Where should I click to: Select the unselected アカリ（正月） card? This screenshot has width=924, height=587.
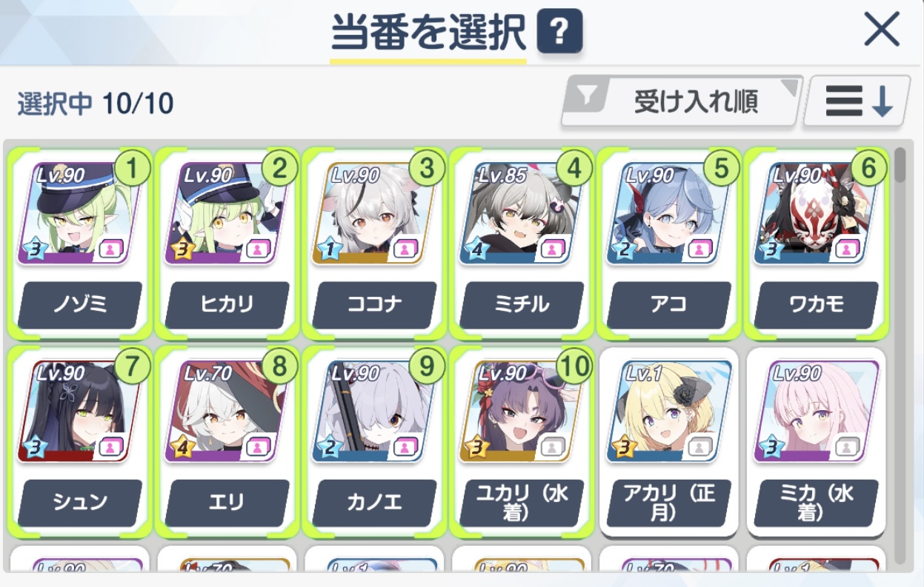[668, 441]
